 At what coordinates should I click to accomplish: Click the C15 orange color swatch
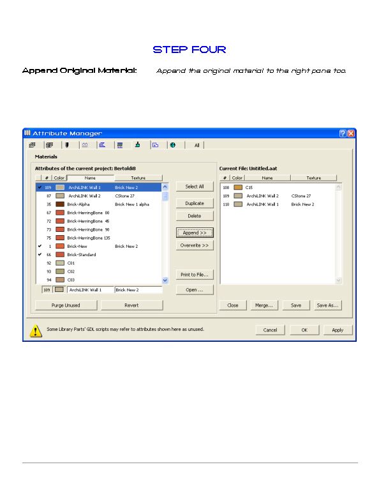click(238, 187)
